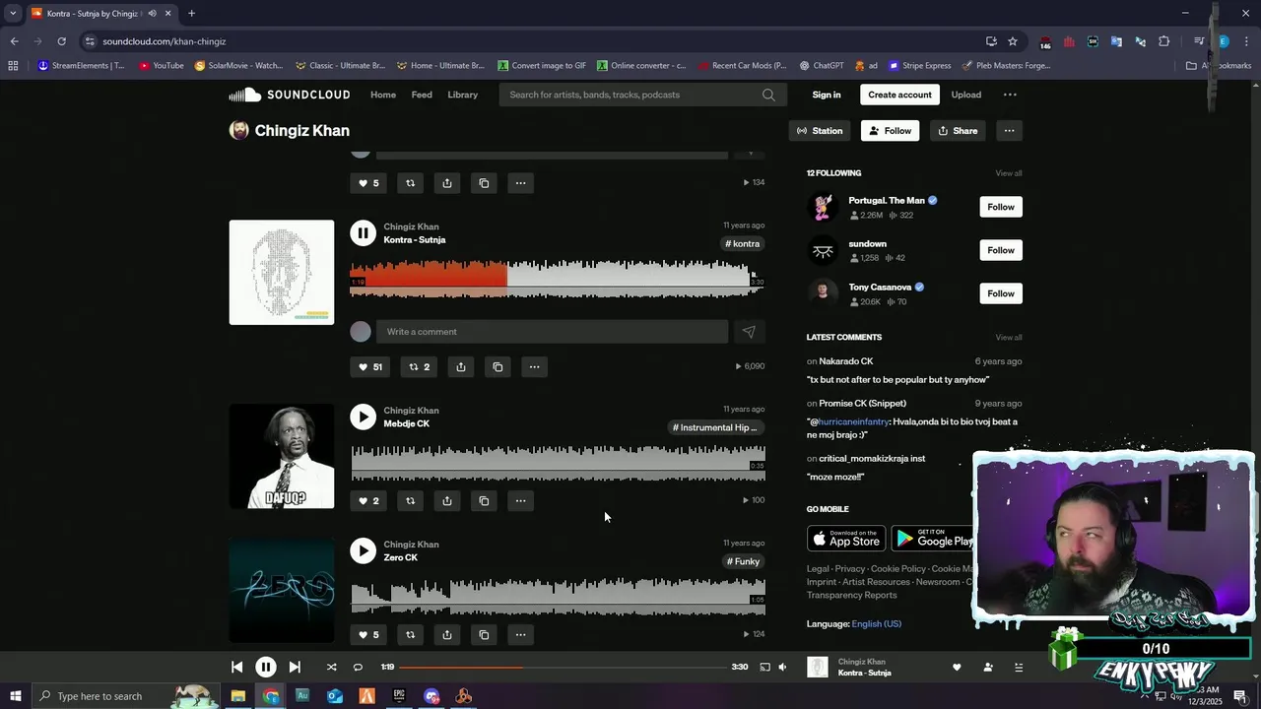The image size is (1261, 709).
Task: Send the comment with arrow icon
Action: pos(749,332)
